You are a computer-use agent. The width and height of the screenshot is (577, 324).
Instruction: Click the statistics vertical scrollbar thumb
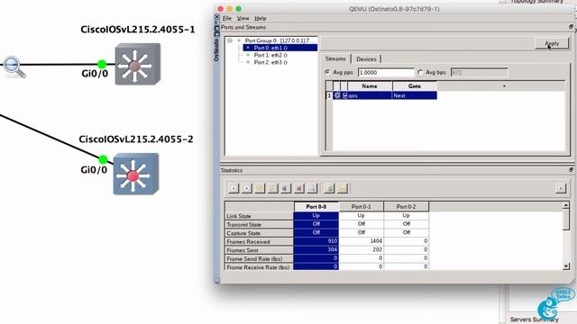(566, 220)
